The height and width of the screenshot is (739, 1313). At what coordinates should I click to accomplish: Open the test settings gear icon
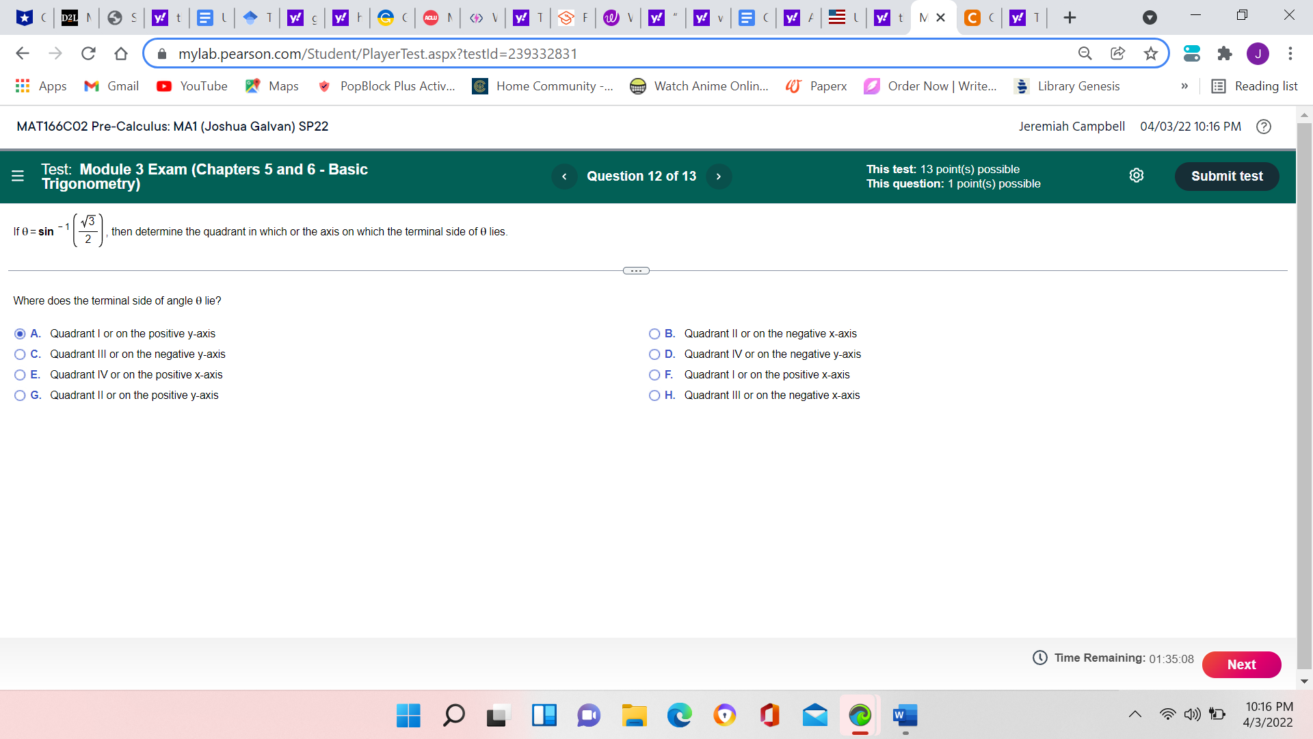pos(1137,175)
